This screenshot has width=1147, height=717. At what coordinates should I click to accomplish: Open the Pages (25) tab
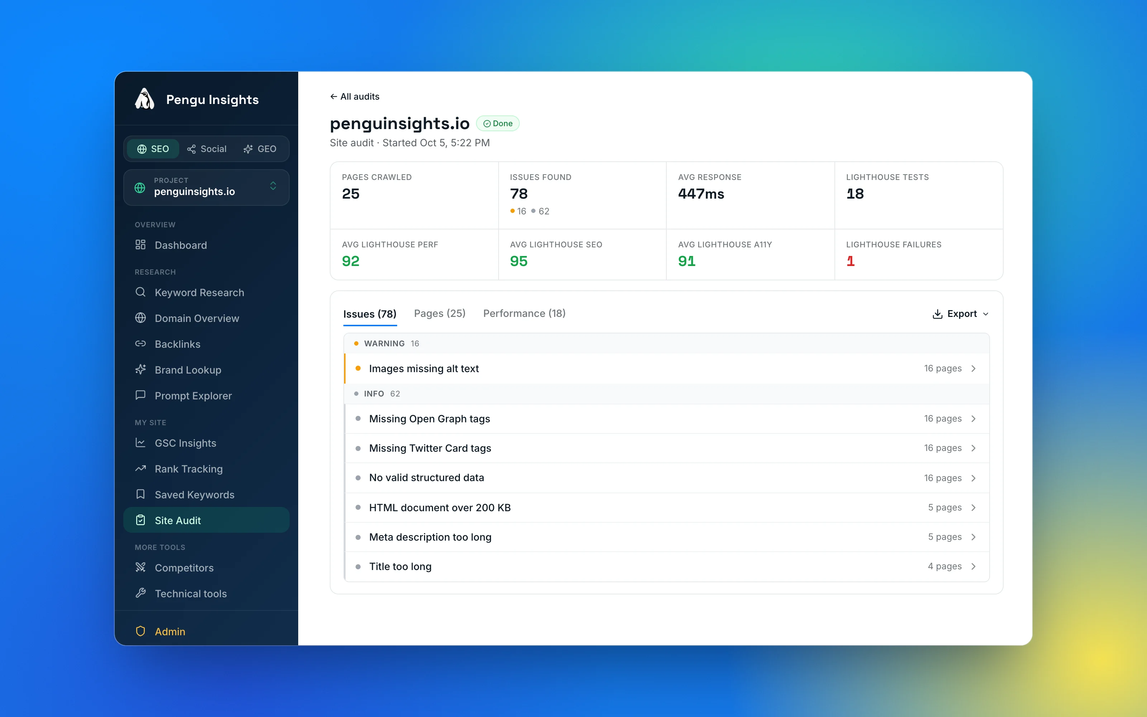[x=440, y=313]
